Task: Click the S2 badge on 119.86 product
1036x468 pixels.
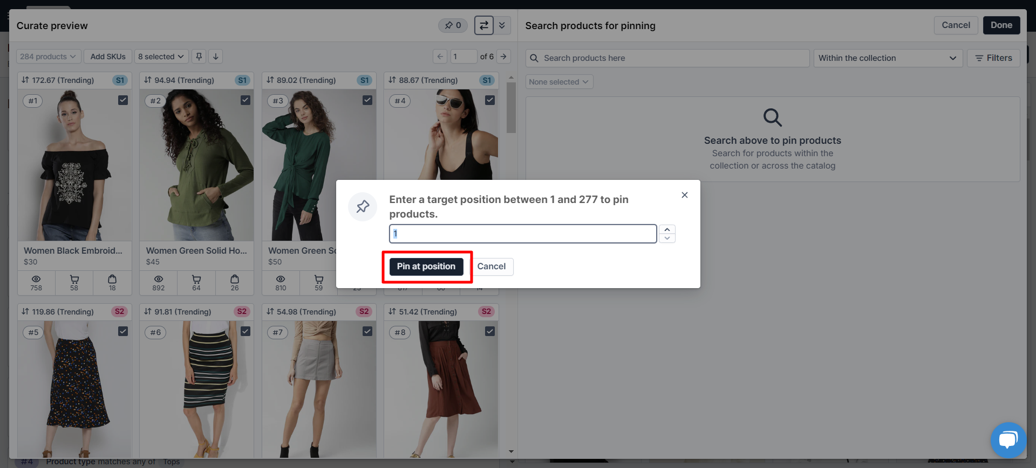Action: [120, 311]
